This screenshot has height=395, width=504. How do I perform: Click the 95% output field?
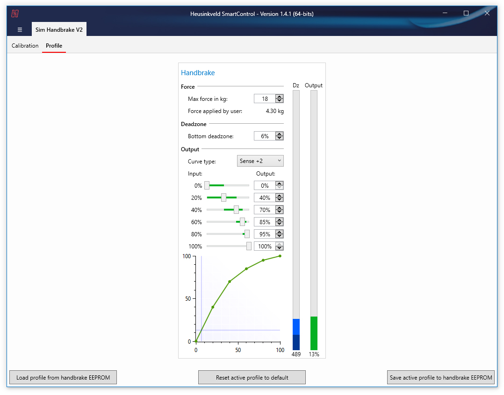tap(265, 234)
